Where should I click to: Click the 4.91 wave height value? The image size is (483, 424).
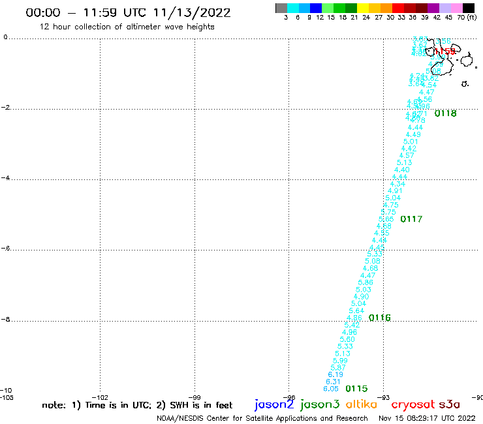395,191
